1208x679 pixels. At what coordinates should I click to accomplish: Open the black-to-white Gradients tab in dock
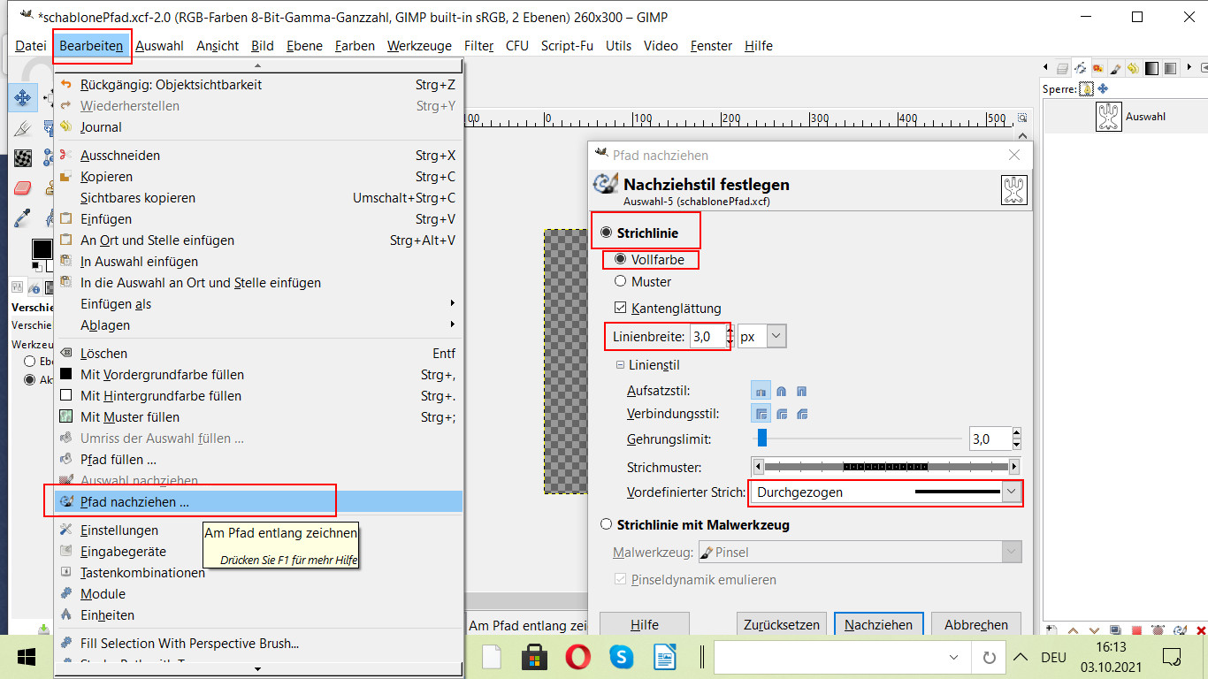click(1152, 67)
